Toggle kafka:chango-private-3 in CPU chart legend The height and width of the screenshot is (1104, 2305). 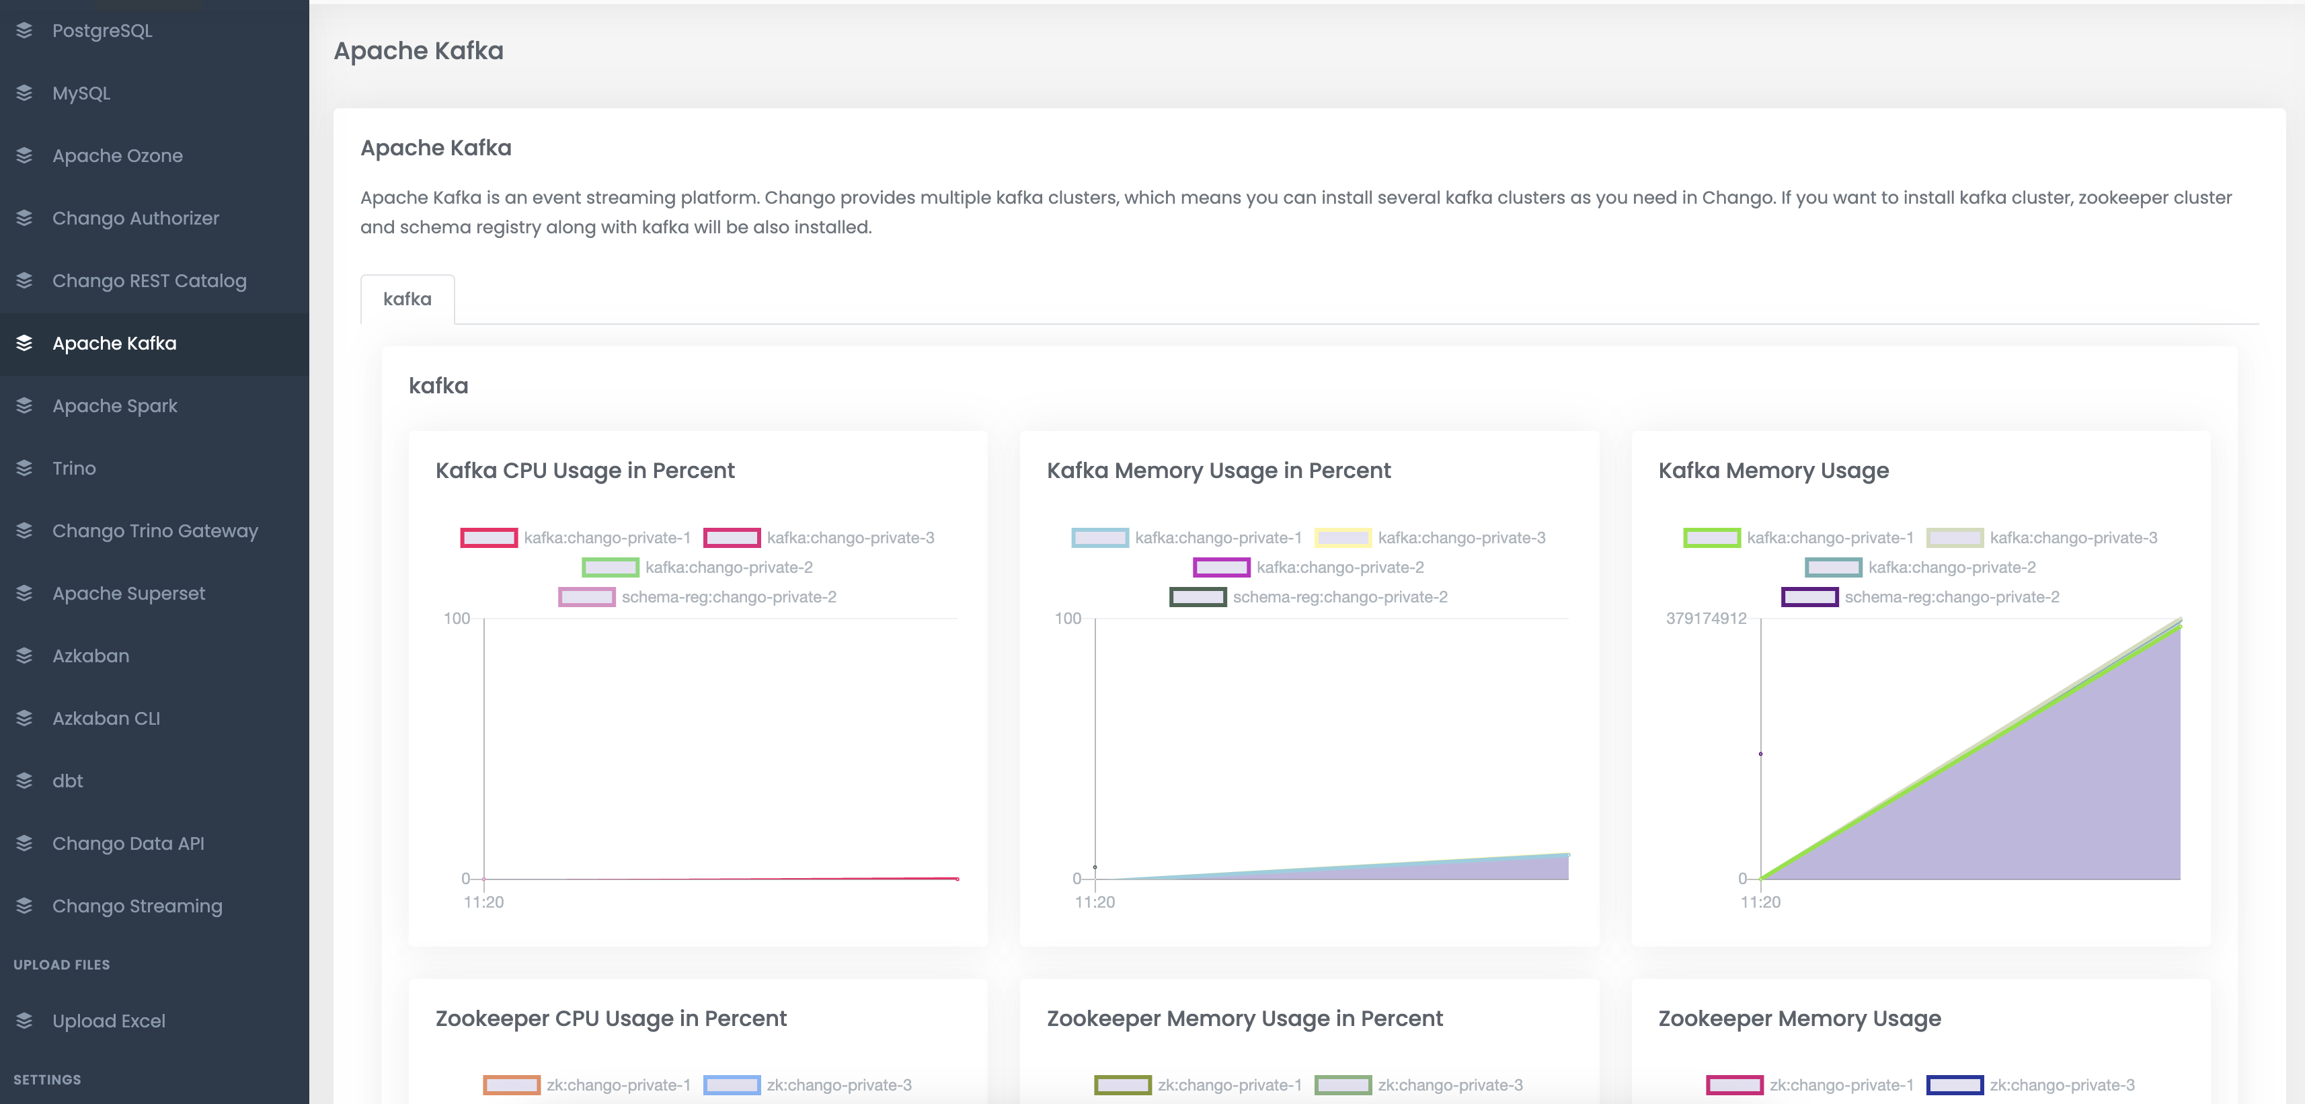[x=819, y=538]
